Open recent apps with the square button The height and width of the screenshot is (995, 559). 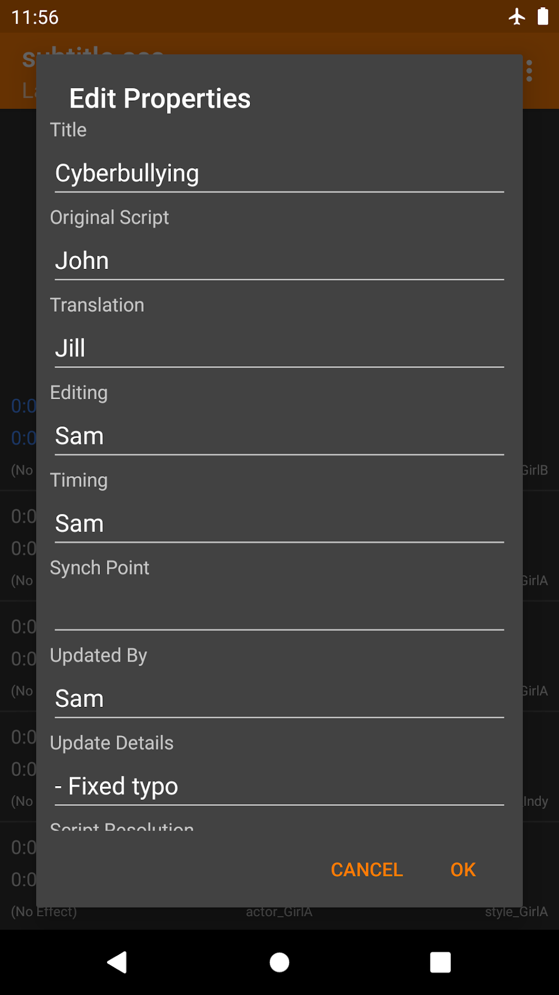click(x=440, y=962)
